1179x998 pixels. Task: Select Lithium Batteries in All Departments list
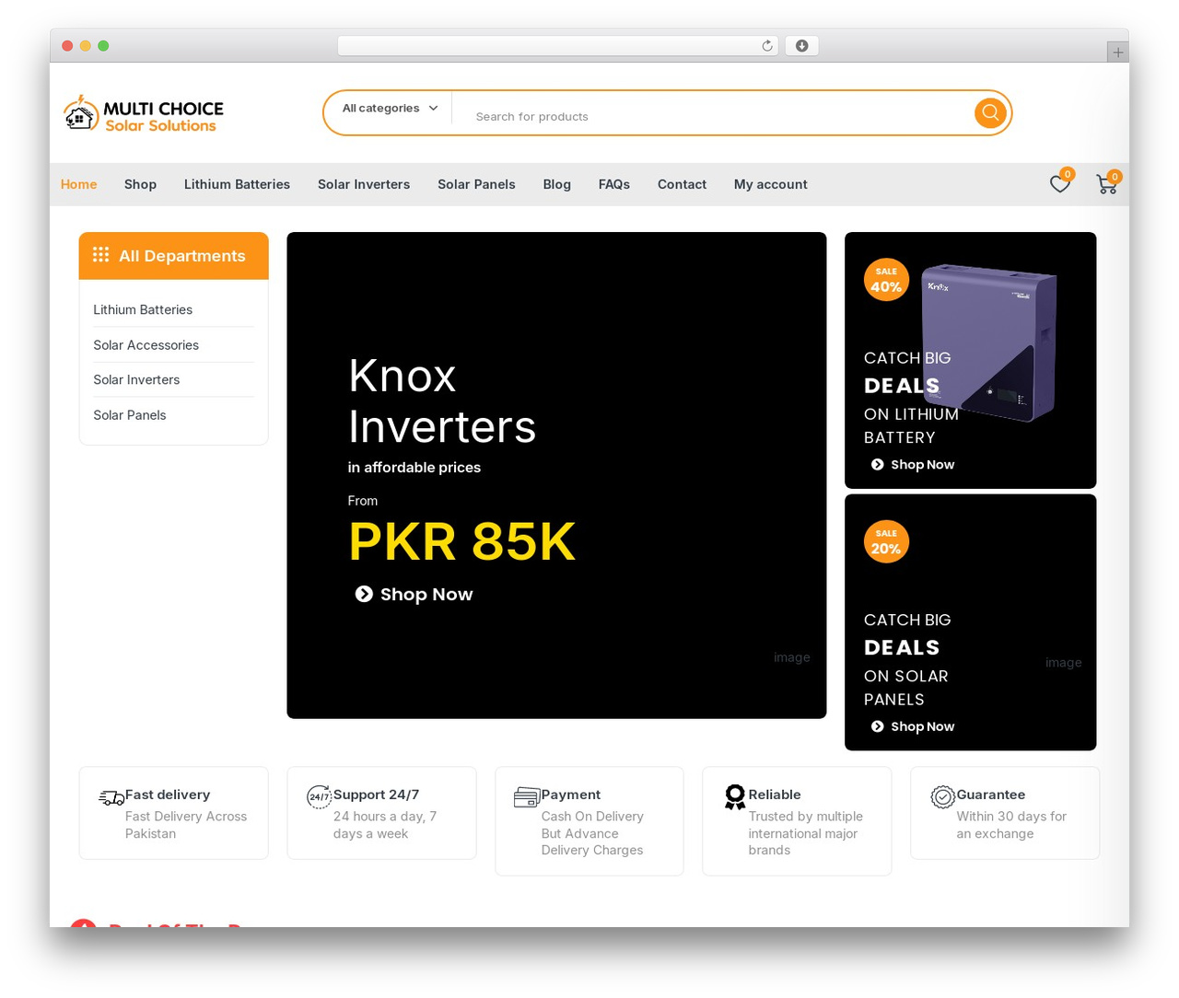point(143,309)
